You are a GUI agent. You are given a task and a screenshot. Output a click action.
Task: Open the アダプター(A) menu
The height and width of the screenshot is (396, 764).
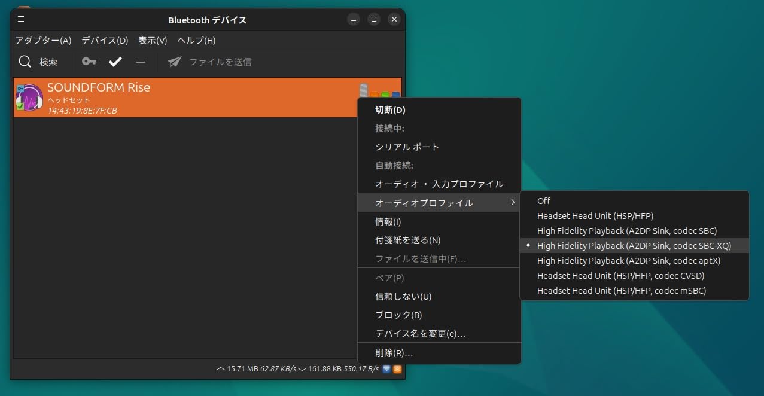click(x=43, y=40)
